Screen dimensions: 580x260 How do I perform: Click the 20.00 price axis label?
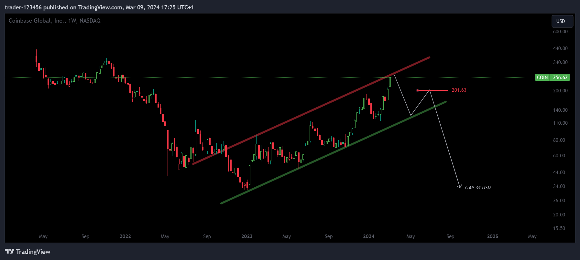tap(559, 215)
